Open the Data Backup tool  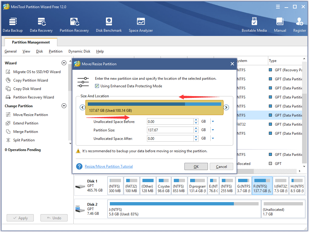coord(13,25)
